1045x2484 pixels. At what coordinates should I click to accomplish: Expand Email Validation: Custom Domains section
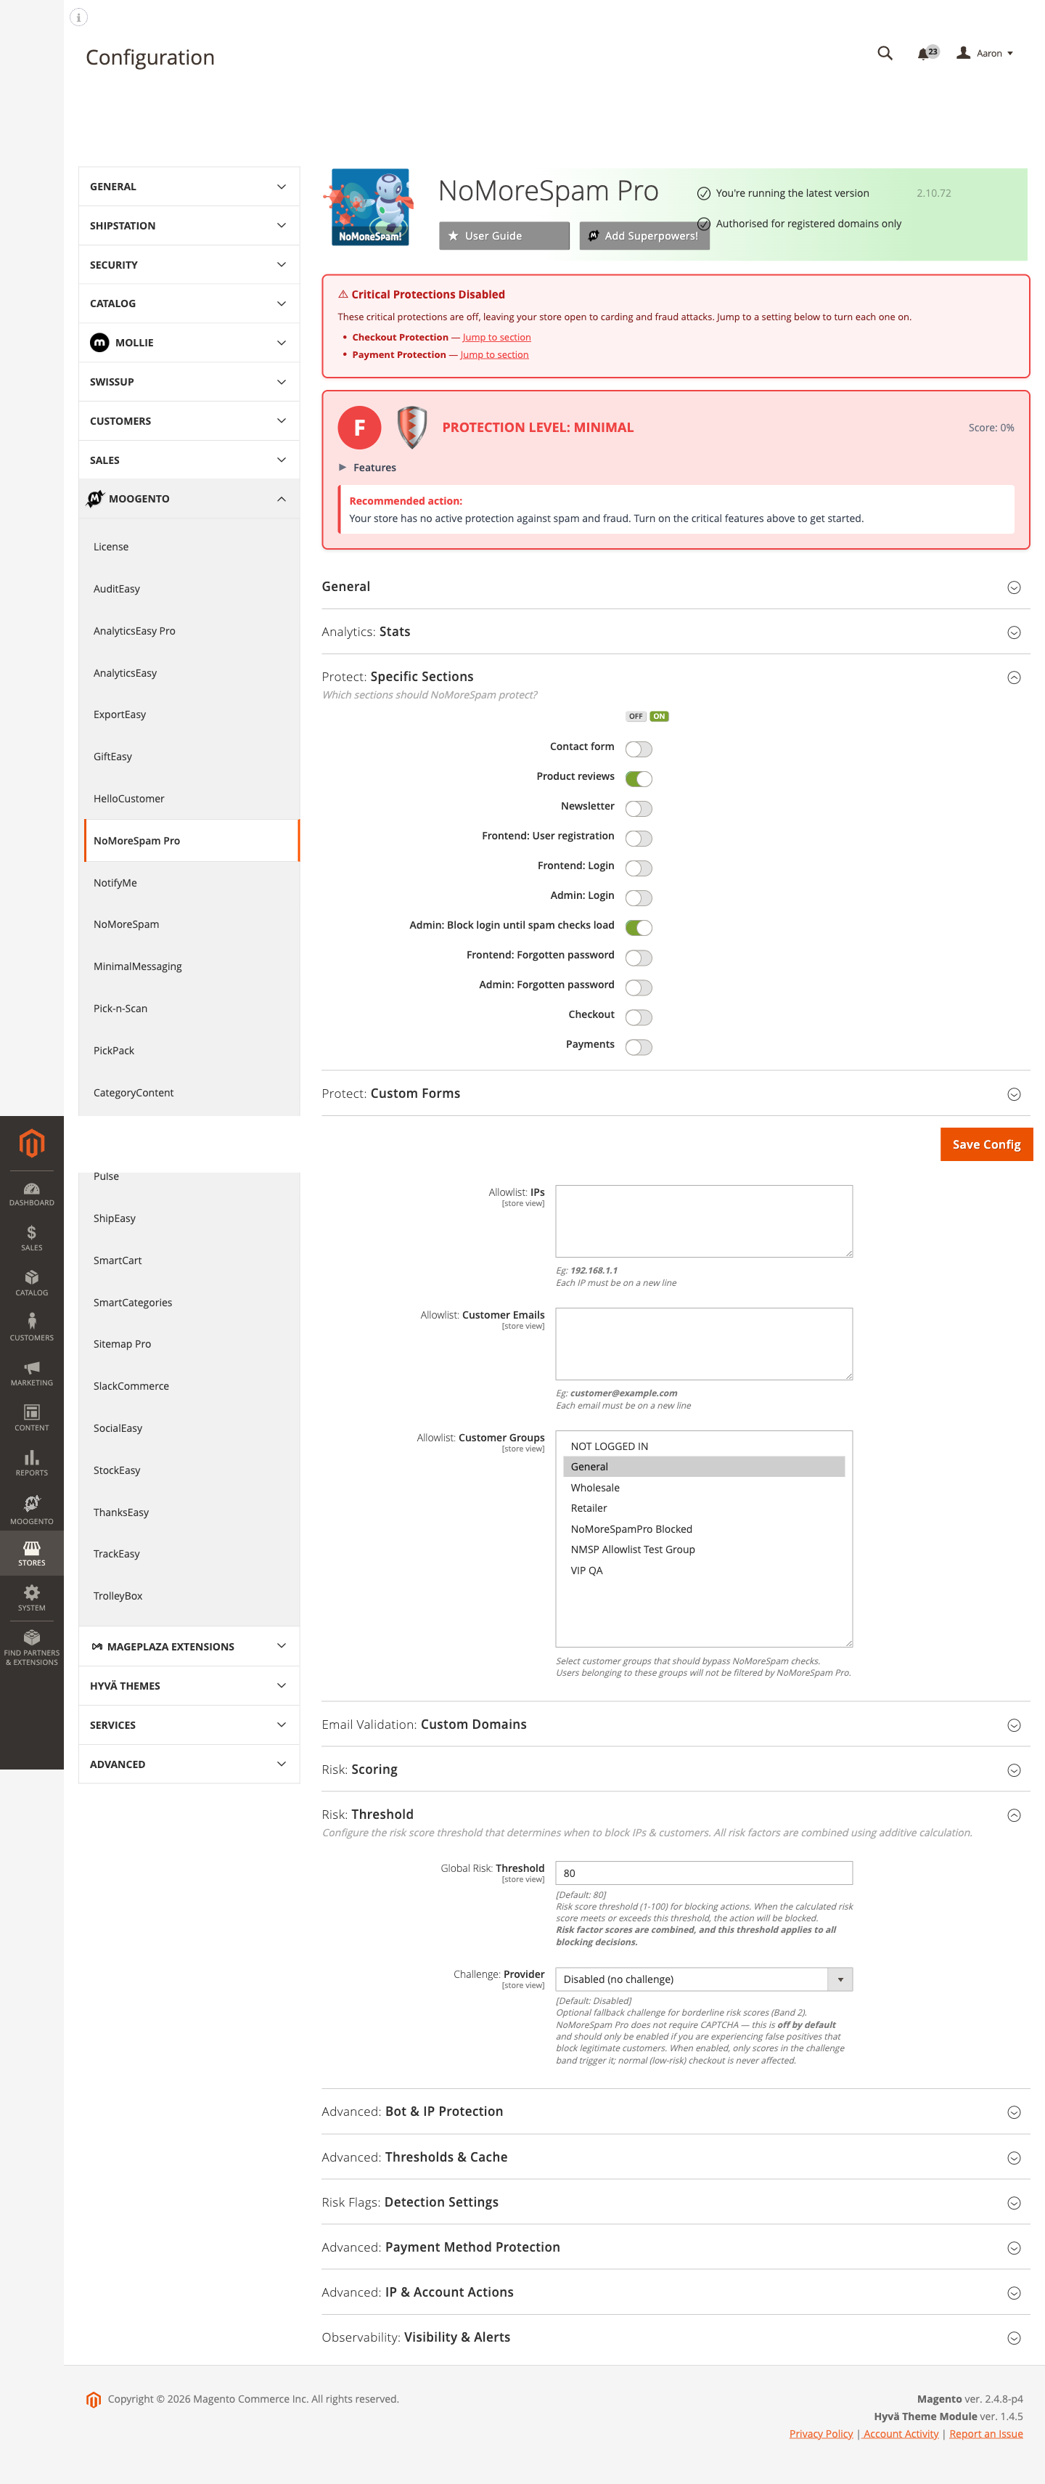pos(675,1724)
